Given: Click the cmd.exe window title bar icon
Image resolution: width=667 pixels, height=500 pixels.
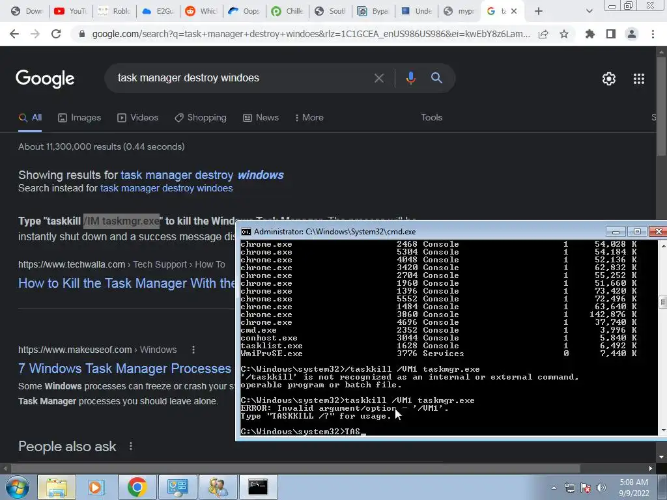Looking at the screenshot, I should point(246,232).
